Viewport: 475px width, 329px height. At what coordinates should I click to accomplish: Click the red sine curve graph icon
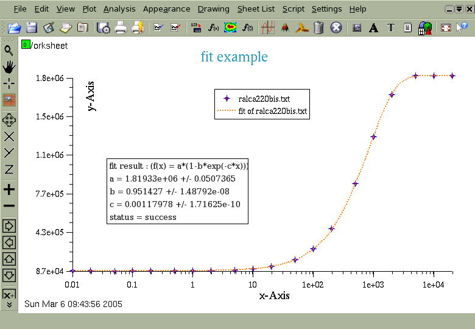coord(268,28)
